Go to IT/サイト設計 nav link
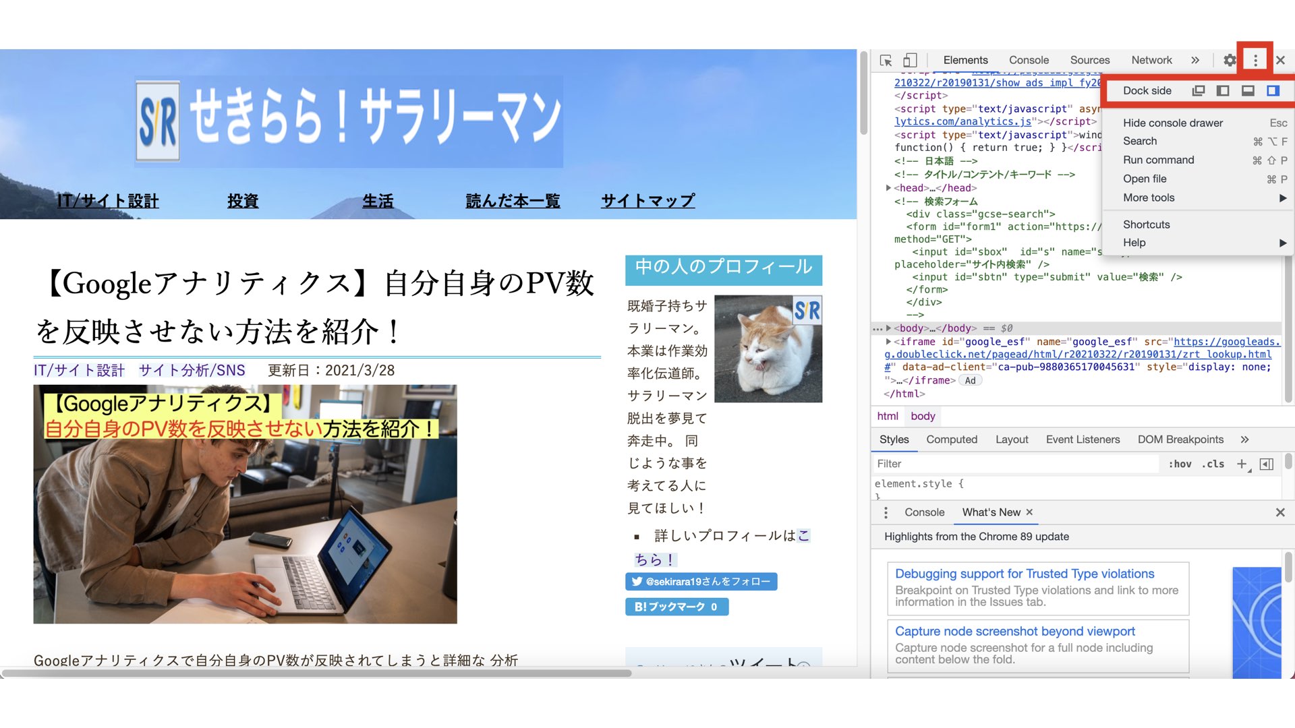This screenshot has height=728, width=1295. [108, 201]
